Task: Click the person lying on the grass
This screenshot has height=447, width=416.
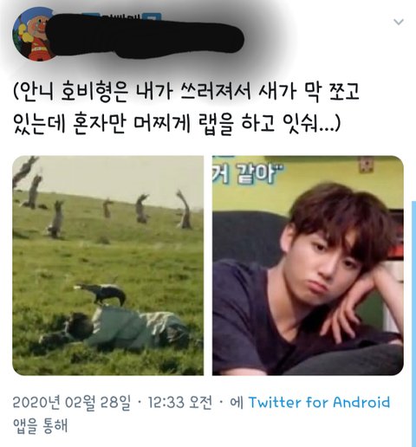Action: coord(115,329)
